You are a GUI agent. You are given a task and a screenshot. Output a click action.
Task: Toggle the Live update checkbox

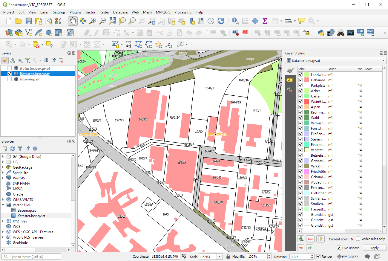339,248
